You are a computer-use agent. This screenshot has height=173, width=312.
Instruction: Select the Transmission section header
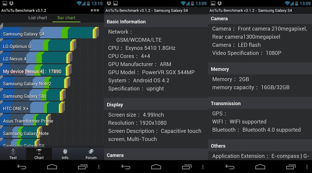(x=260, y=103)
